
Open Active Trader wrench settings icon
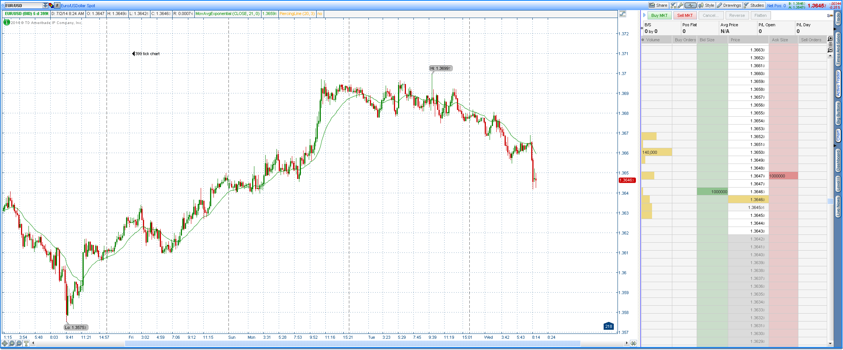tap(830, 15)
